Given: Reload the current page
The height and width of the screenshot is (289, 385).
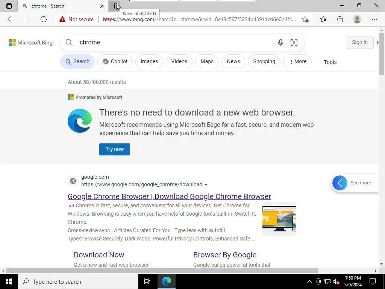Looking at the screenshot, I should point(44,19).
